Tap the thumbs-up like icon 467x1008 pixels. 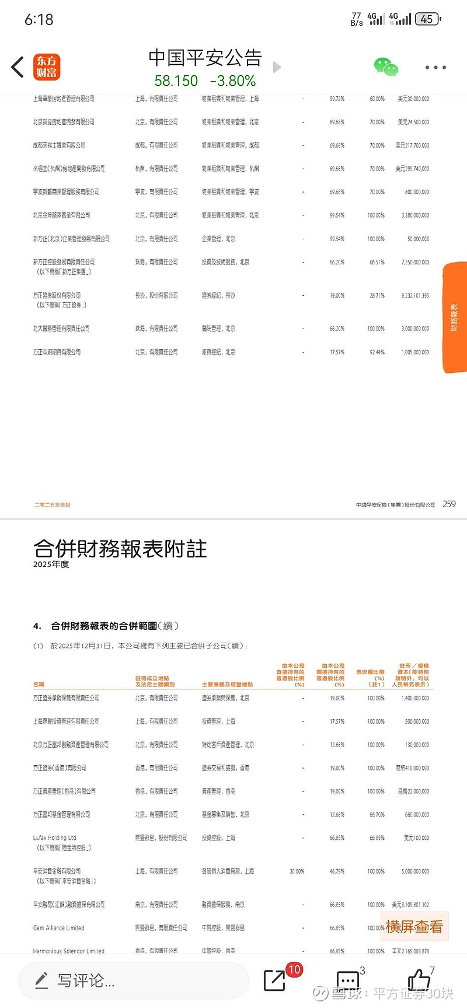(419, 980)
